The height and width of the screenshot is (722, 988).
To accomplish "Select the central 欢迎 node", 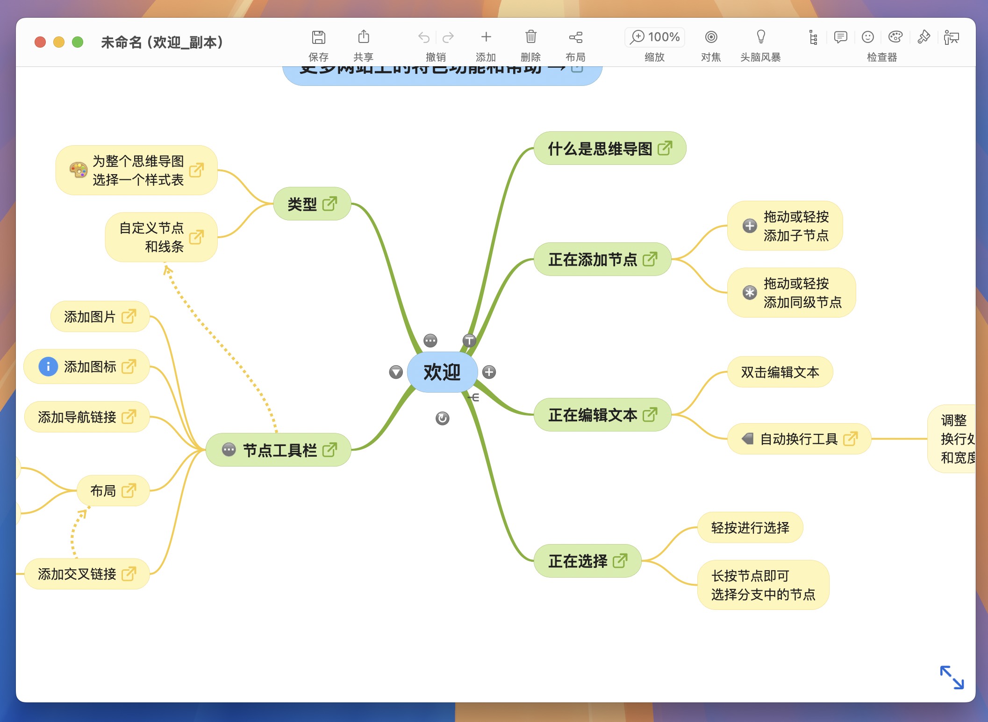I will click(x=442, y=372).
